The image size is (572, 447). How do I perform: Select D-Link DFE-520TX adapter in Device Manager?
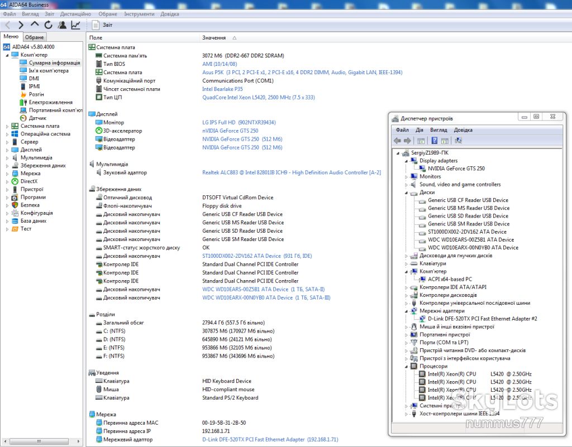(x=482, y=319)
